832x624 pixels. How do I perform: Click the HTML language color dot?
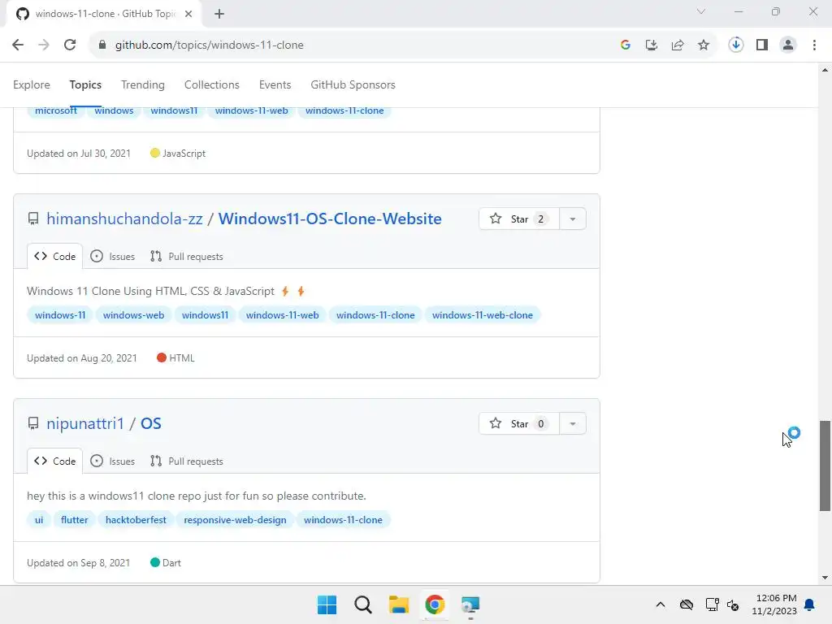162,357
